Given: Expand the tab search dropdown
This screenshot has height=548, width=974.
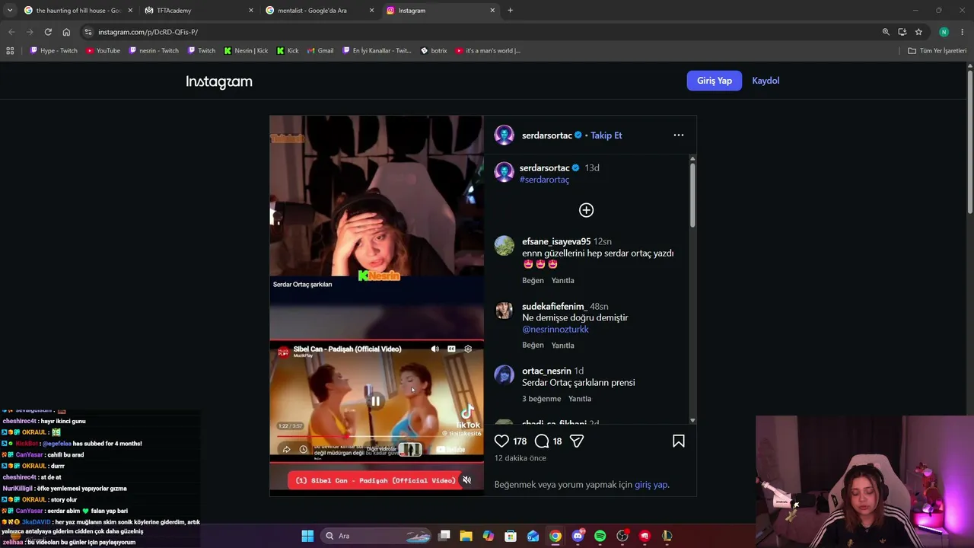Looking at the screenshot, I should 9,11.
